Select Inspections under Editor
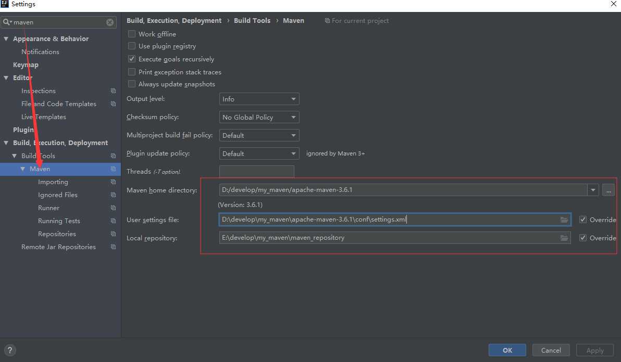The image size is (621, 362). click(x=39, y=91)
